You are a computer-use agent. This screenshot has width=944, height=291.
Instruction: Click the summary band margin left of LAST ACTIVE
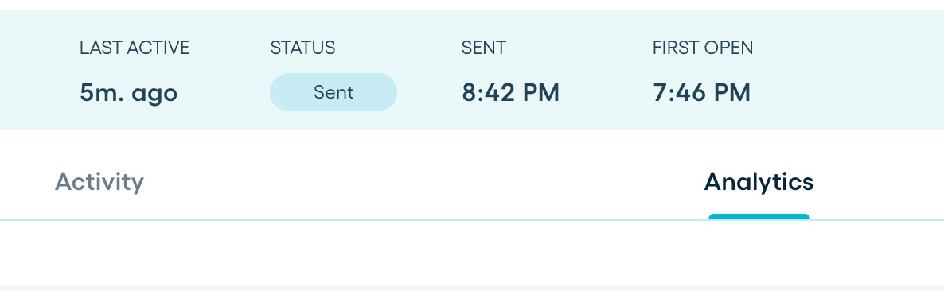39,70
